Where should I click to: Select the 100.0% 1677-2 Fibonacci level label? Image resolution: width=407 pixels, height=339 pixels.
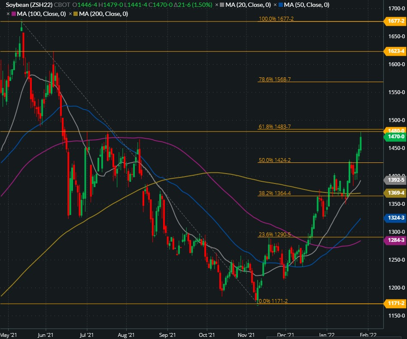pyautogui.click(x=276, y=19)
